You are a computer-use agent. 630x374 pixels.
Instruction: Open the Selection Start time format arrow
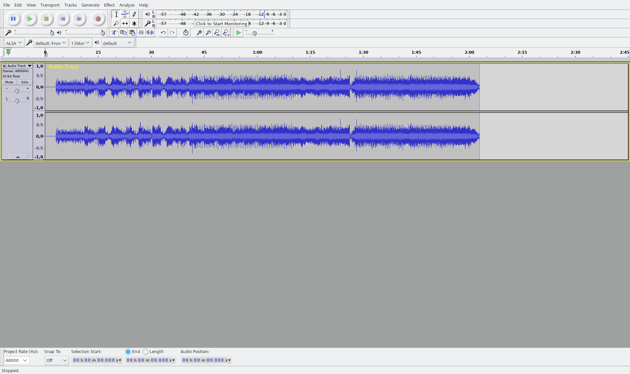120,360
